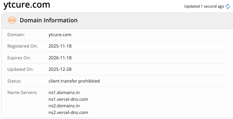This screenshot has width=233, height=119.
Task: Click the 'Updated 1 second ago' text
Action: (204, 6)
